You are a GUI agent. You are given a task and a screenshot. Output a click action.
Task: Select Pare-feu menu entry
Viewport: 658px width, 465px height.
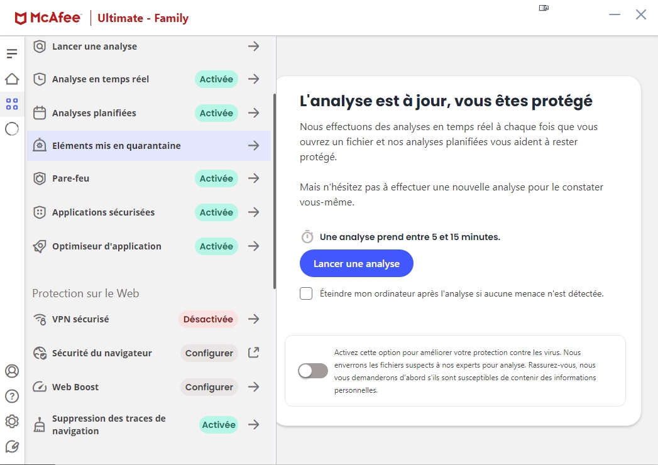tap(149, 178)
